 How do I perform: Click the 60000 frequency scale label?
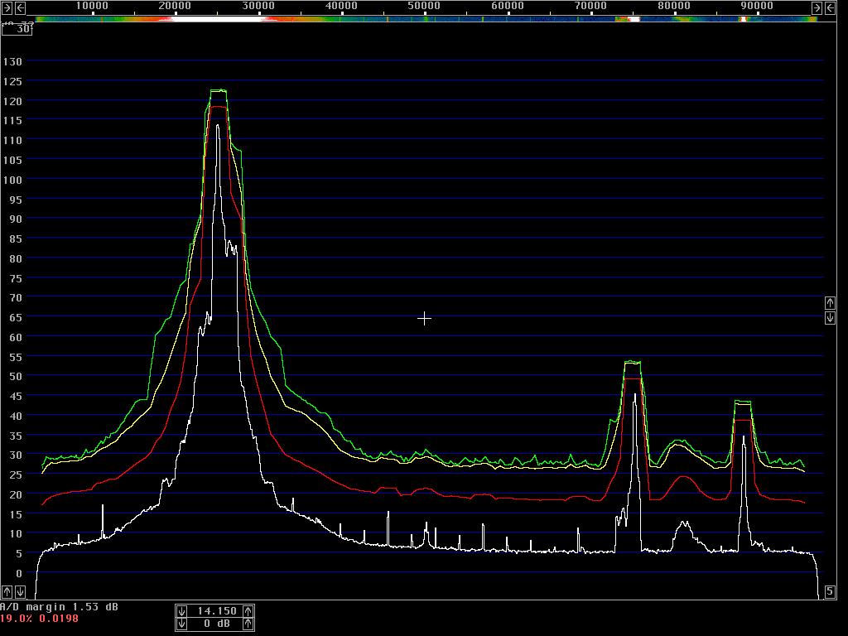(508, 6)
